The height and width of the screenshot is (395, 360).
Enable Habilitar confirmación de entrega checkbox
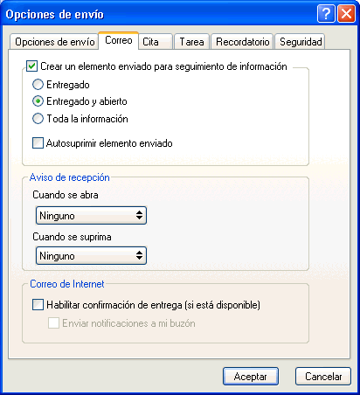38,305
